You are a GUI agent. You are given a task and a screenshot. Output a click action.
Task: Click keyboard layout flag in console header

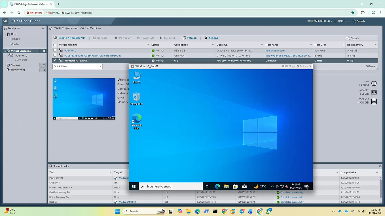(x=293, y=66)
